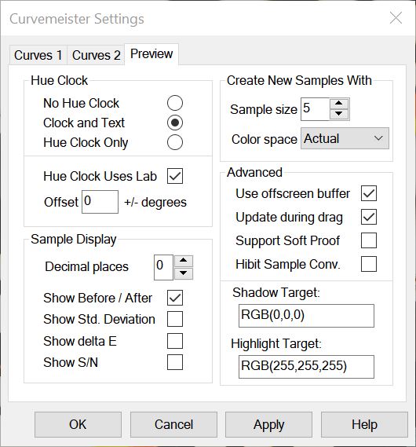Decrease Decimal places with down arrow

[x=184, y=273]
